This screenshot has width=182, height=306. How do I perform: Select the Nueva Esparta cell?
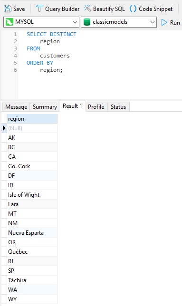(x=32, y=233)
